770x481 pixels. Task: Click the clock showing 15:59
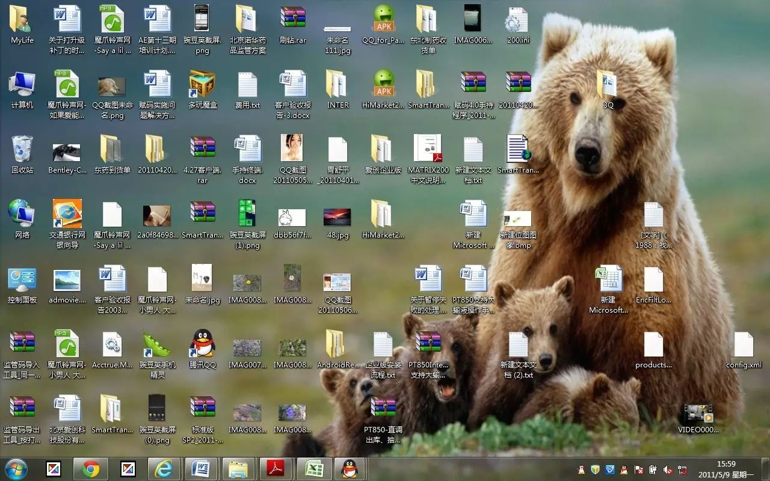pos(726,464)
